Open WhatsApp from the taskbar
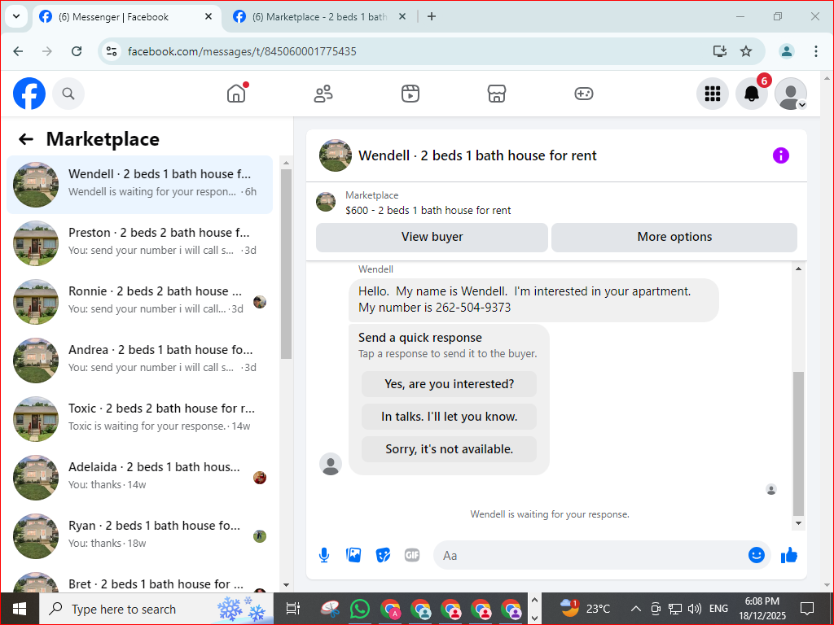The height and width of the screenshot is (625, 834). pos(360,609)
